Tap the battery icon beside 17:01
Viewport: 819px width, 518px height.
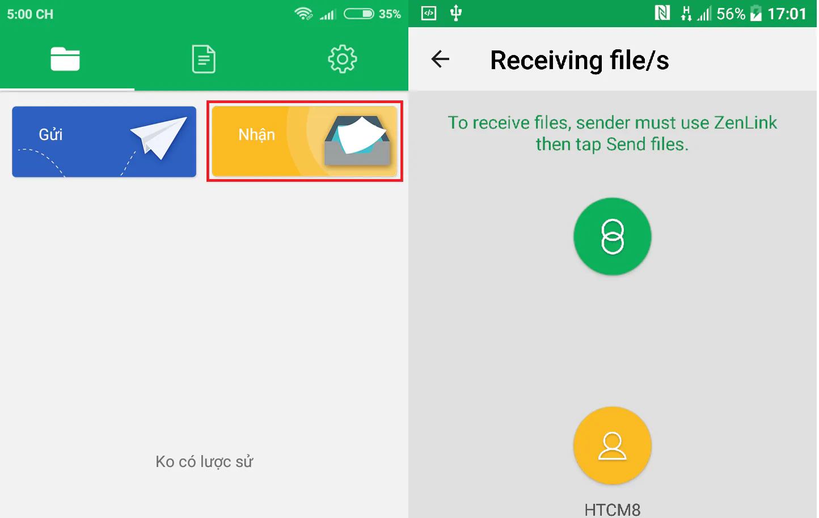[756, 13]
